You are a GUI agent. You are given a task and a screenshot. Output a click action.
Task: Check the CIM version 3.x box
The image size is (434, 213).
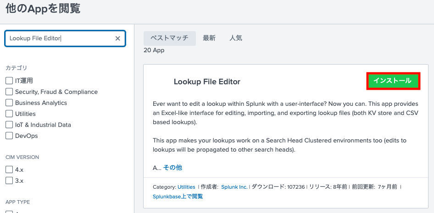(x=9, y=180)
